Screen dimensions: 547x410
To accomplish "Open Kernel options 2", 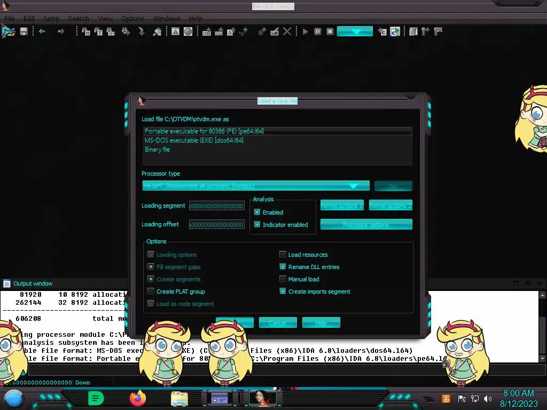I will point(390,206).
